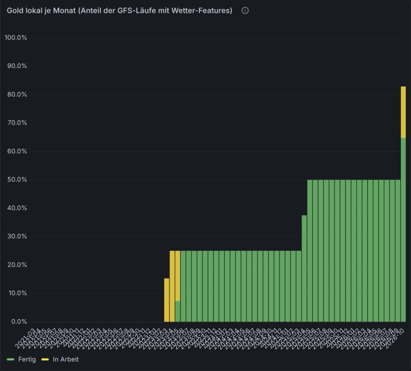Click the shortest all-yellow bar near 15%
The width and height of the screenshot is (411, 371).
(x=166, y=300)
